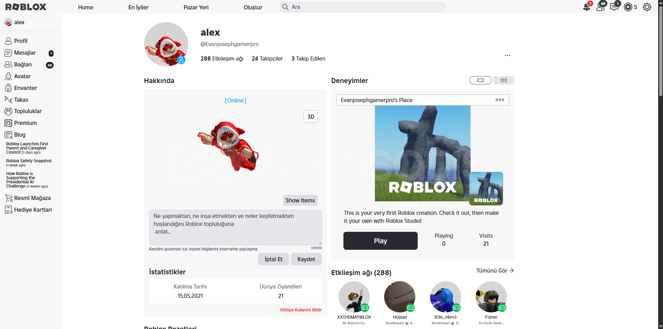
Task: Click the in-game status icon on Fisher's avatar
Action: pyautogui.click(x=502, y=308)
